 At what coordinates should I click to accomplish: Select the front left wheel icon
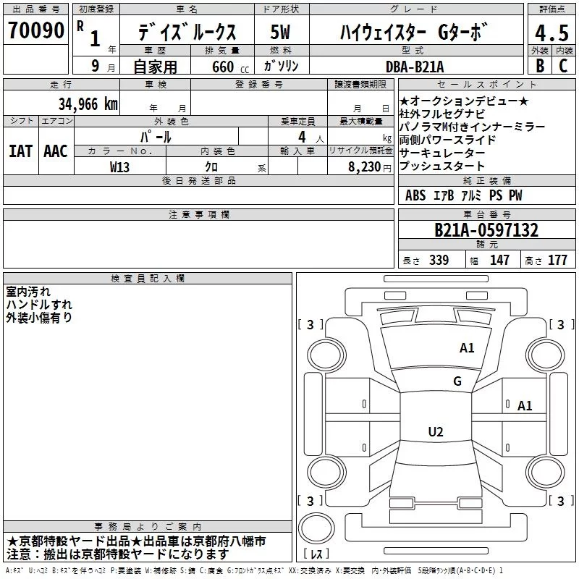click(x=326, y=355)
